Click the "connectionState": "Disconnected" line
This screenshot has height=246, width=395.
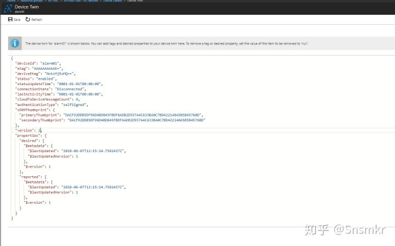[50, 89]
